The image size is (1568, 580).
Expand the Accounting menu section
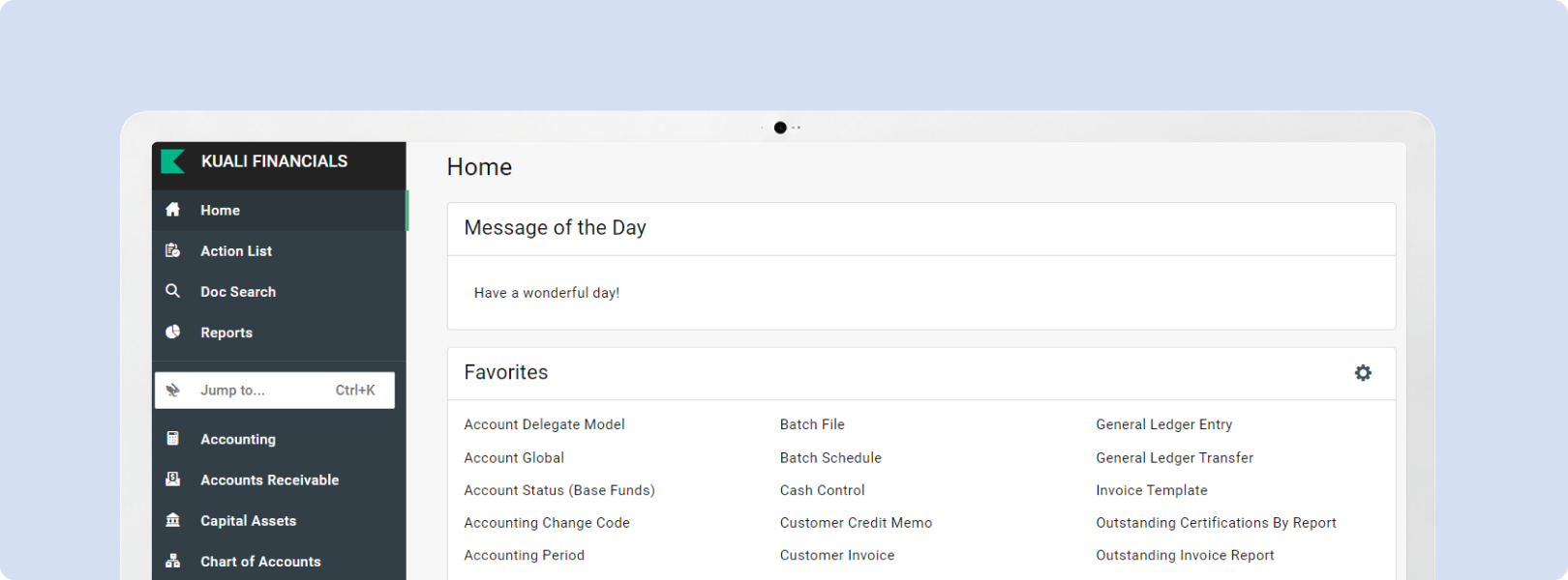click(279, 439)
